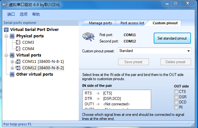Enable the DSR checkbox on OUT side
The height and width of the screenshot is (128, 198).
coord(176,97)
